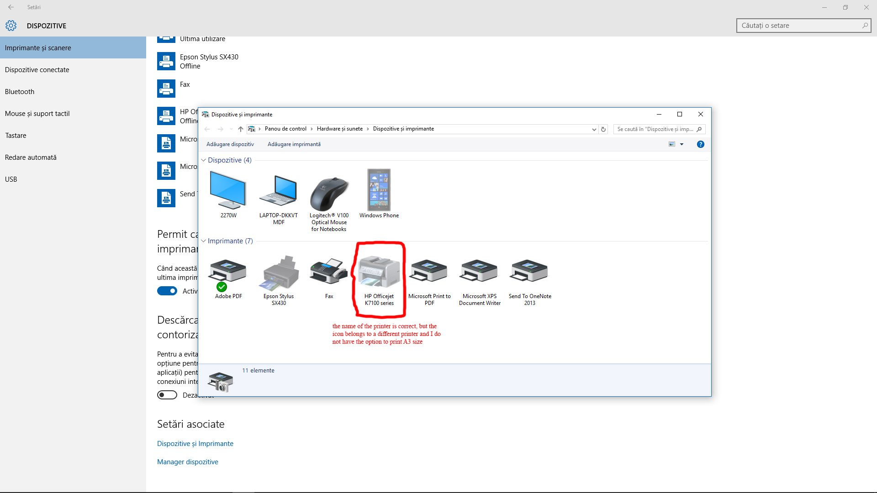Close the Dispozitive și imprimante window
Viewport: 877px width, 493px height.
tap(701, 114)
